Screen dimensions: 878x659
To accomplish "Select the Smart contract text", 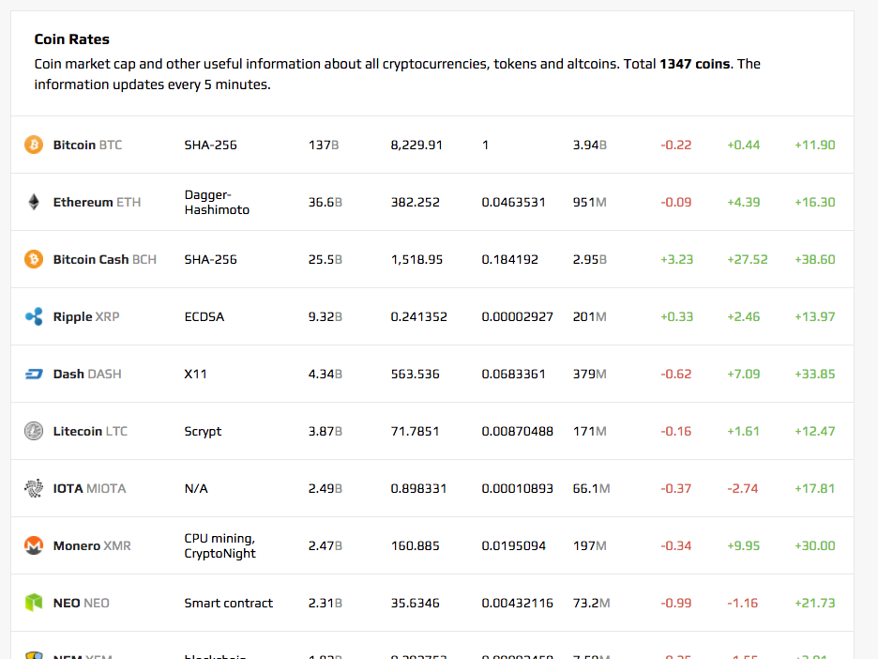I will (229, 603).
